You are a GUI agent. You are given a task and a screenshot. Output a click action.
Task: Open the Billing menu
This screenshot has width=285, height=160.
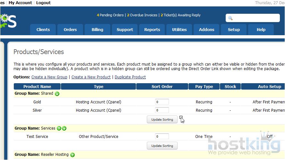pyautogui.click(x=97, y=30)
